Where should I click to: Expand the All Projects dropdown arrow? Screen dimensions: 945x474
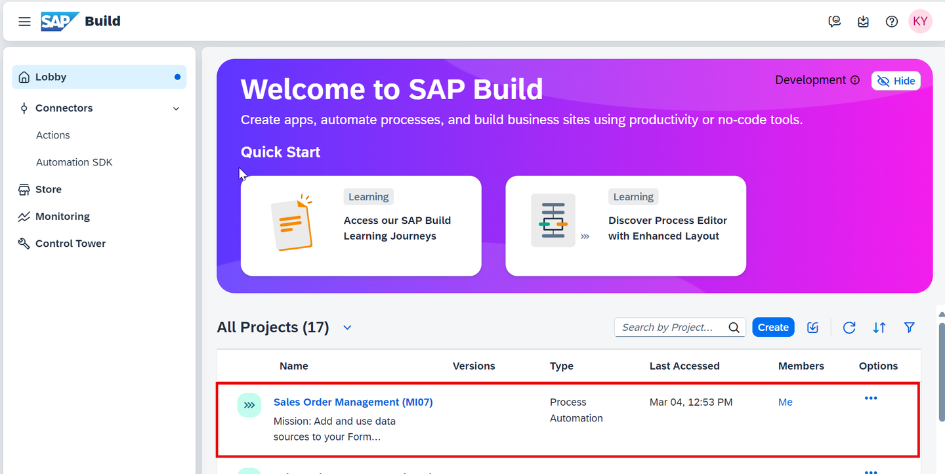[347, 328]
